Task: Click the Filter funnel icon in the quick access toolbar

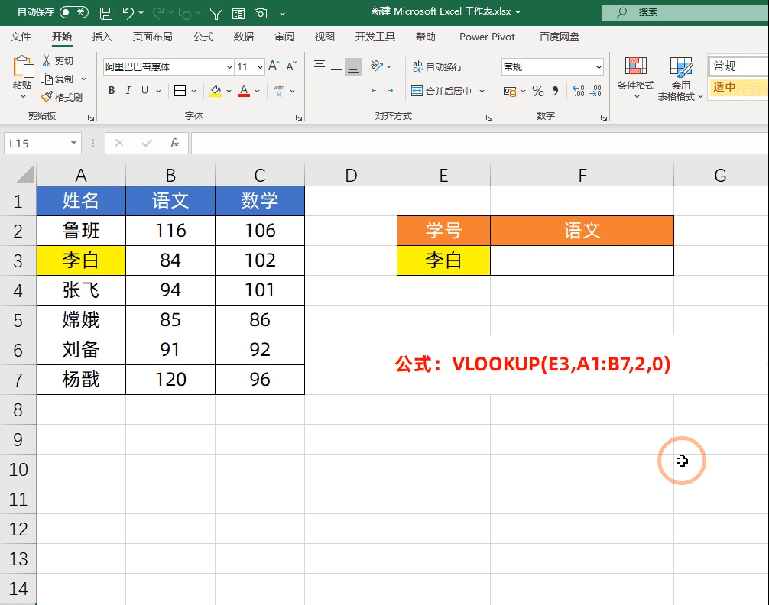Action: coord(216,13)
